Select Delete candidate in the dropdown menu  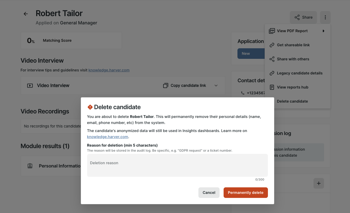coord(292,101)
